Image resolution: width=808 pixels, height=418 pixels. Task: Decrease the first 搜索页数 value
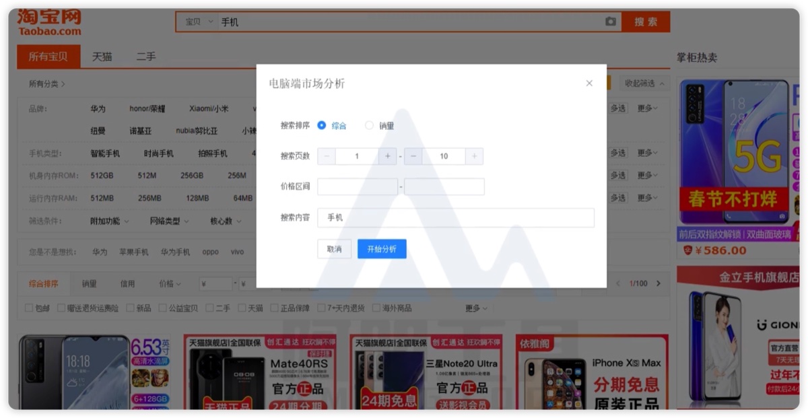(327, 156)
